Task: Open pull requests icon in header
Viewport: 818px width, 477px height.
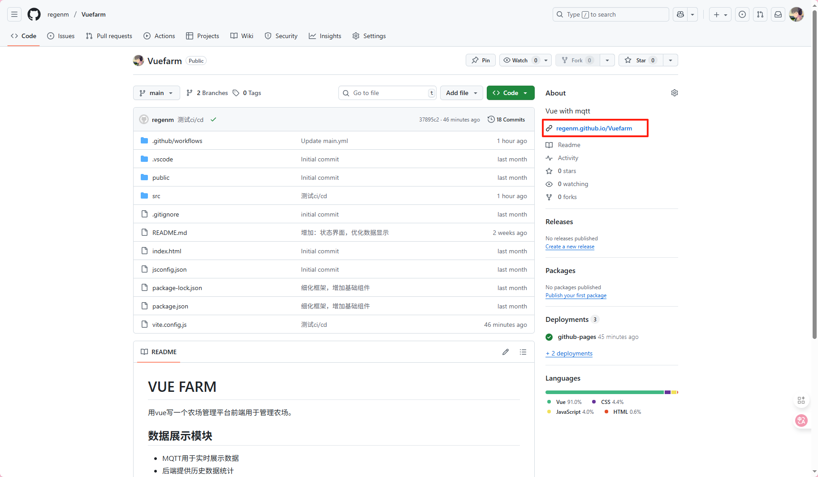Action: [x=760, y=14]
